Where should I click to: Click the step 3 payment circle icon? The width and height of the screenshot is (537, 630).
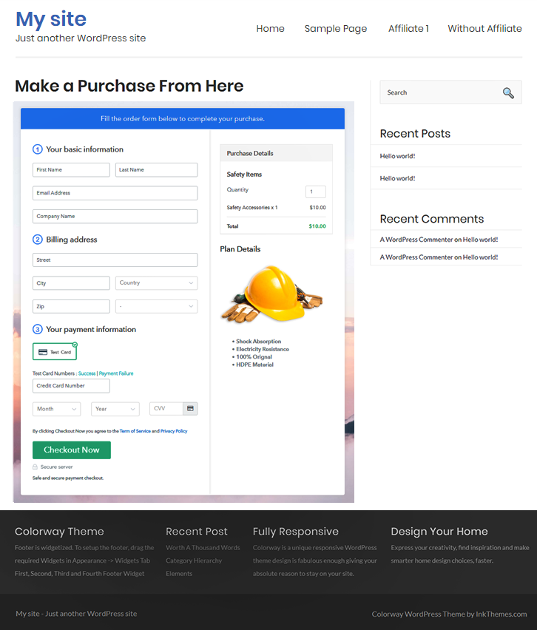[38, 330]
